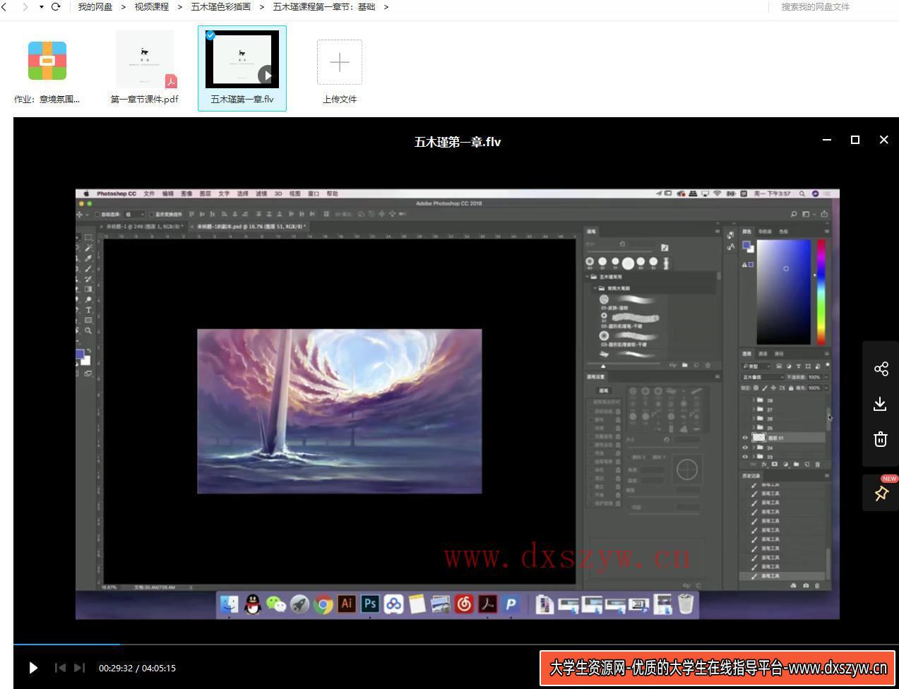This screenshot has width=899, height=689.
Task: Go forward using the right arrow
Action: point(25,7)
